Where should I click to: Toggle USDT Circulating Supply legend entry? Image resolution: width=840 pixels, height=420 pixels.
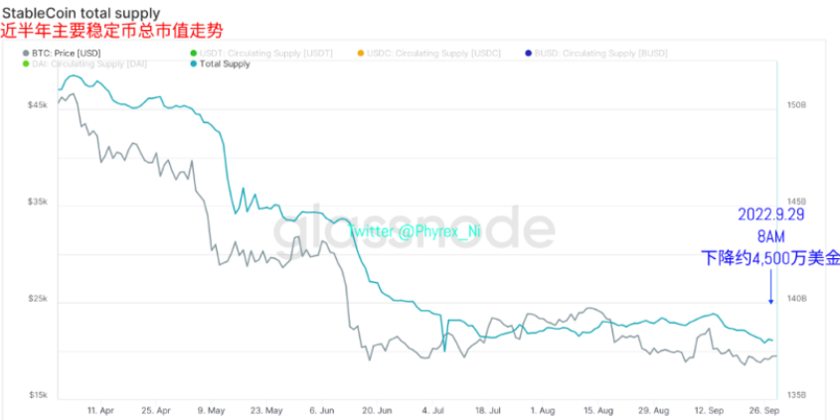(x=261, y=54)
